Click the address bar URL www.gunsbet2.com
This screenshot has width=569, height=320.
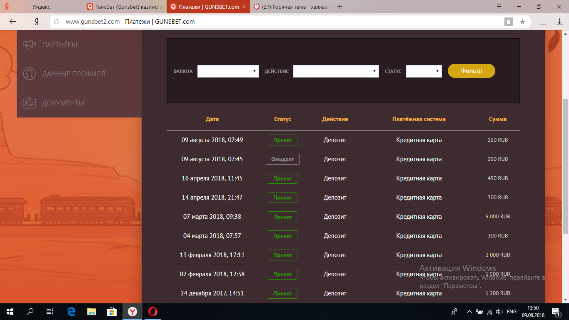click(93, 22)
